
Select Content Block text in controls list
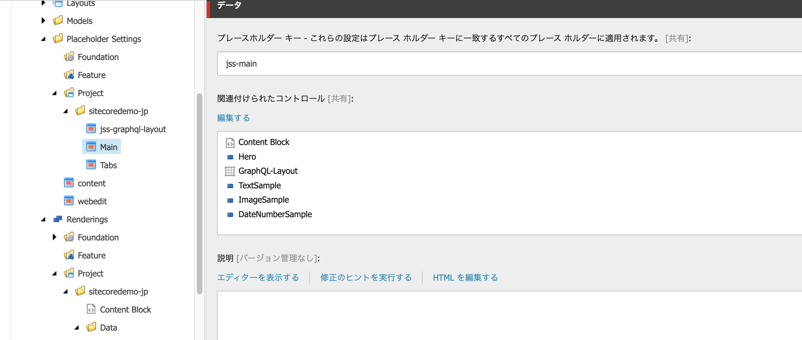pyautogui.click(x=264, y=142)
